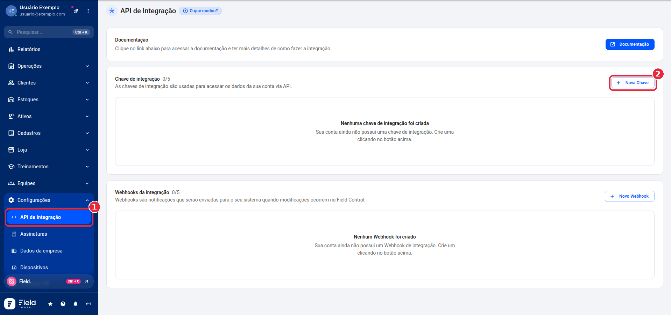Expand the Clientes menu chevron
Image resolution: width=671 pixels, height=315 pixels.
[87, 83]
